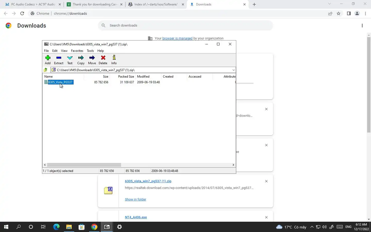Image resolution: width=371 pixels, height=232 pixels.
Task: Click the left arrow of 7-Zip horizontal scrollbar
Action: (x=45, y=165)
